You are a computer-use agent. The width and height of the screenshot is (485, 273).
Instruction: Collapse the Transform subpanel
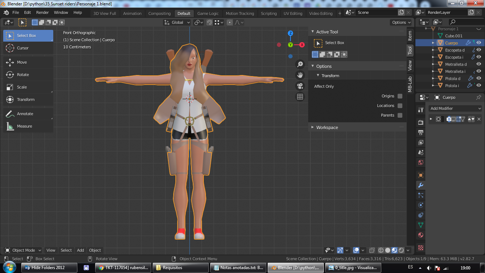point(318,76)
